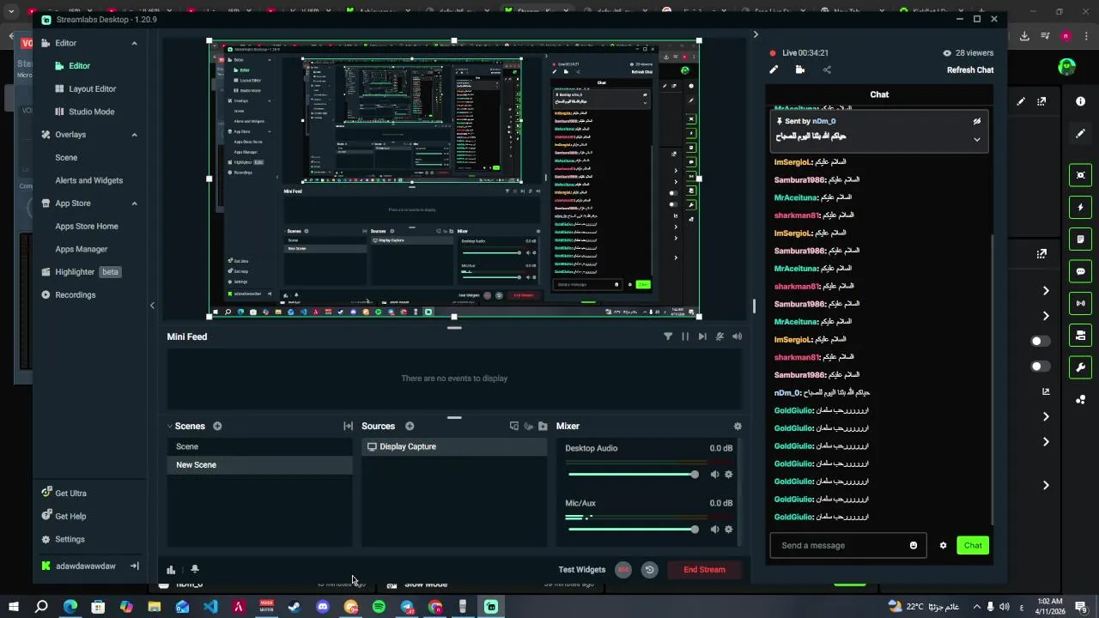The height and width of the screenshot is (618, 1099).
Task: Toggle Mini Feed event notifications mute
Action: click(x=720, y=336)
